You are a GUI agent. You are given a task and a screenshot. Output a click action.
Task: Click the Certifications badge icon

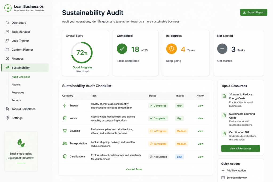click(65, 156)
